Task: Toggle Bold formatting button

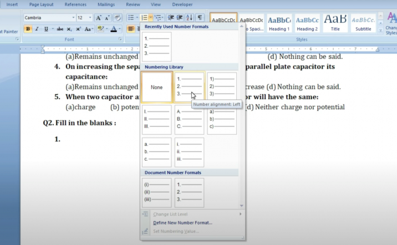Action: pos(28,29)
